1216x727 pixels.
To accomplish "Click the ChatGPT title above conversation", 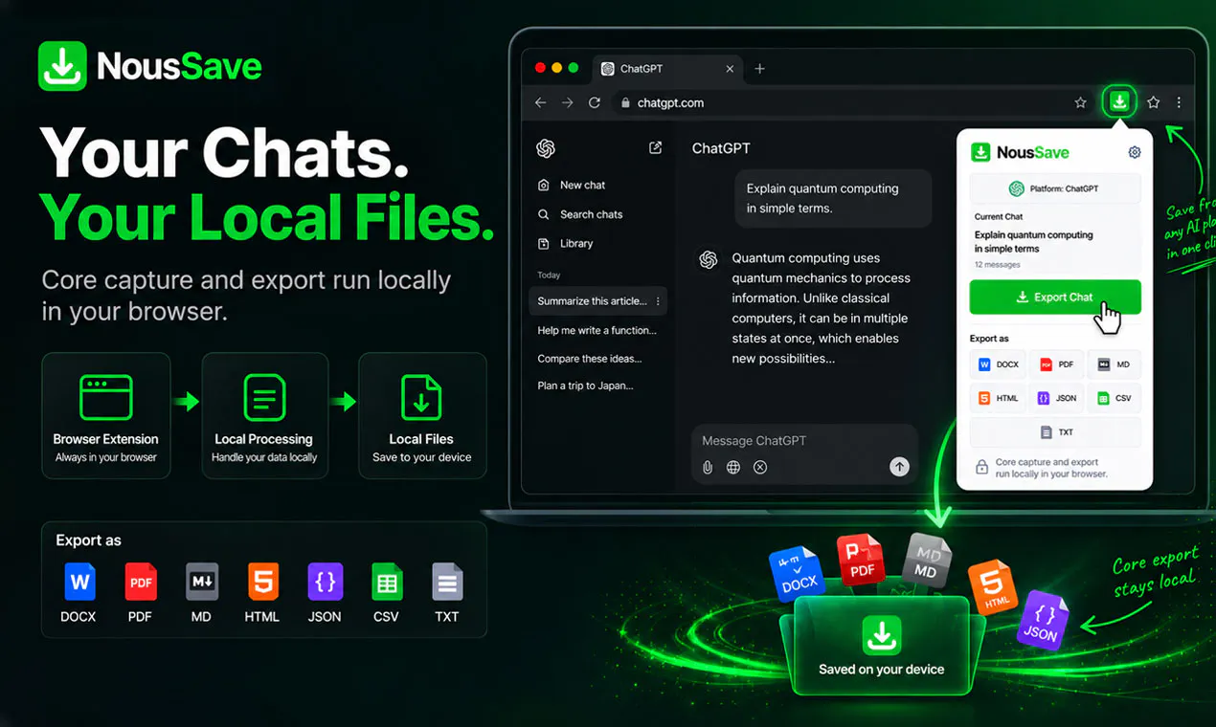I will click(721, 148).
